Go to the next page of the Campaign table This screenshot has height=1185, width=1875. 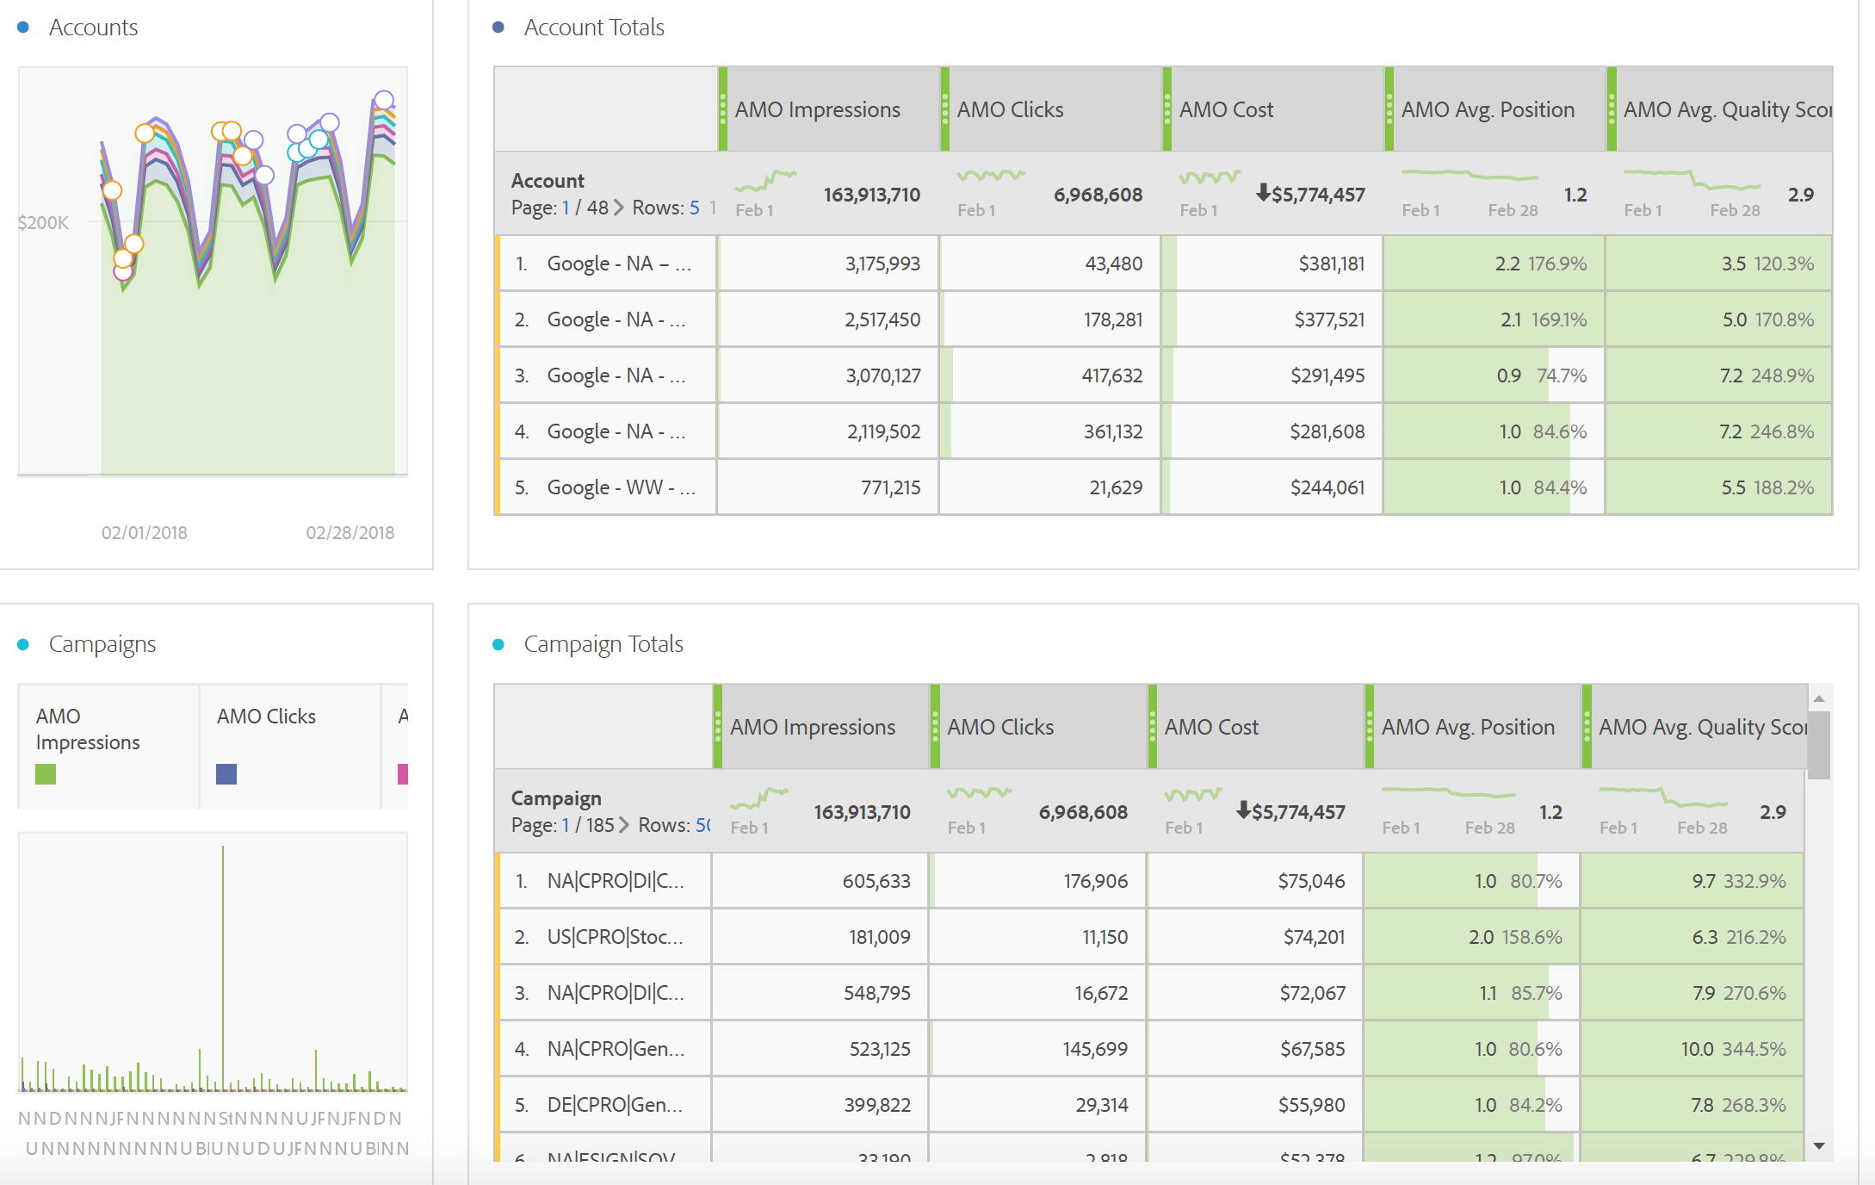coord(624,825)
